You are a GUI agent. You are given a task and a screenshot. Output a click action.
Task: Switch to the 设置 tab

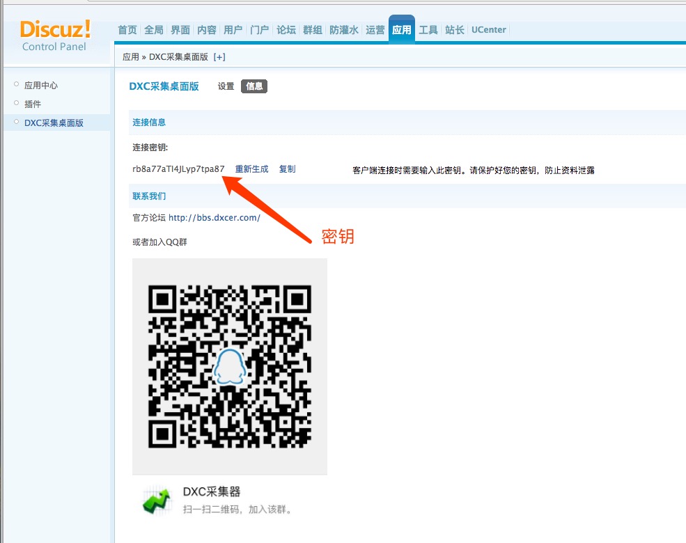click(226, 86)
